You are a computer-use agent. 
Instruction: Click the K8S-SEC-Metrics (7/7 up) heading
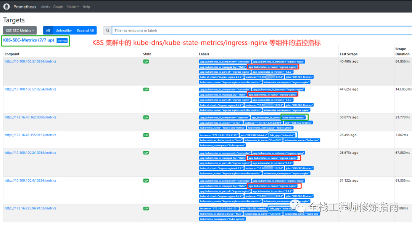point(29,40)
